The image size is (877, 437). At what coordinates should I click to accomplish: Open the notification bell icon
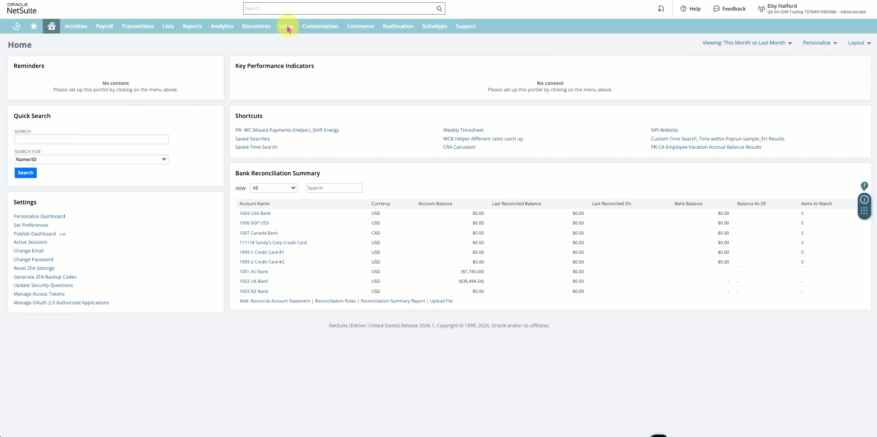click(661, 8)
